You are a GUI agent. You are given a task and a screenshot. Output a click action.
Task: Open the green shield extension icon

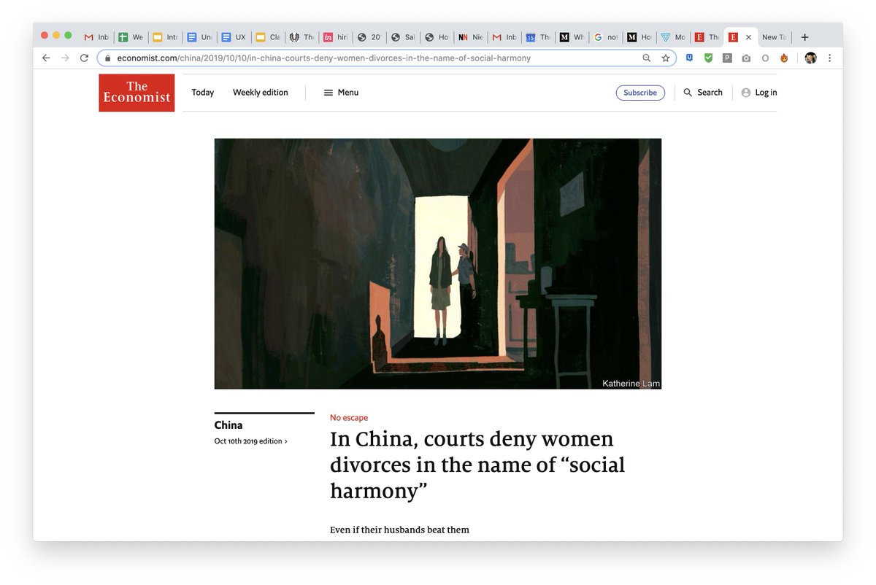708,58
